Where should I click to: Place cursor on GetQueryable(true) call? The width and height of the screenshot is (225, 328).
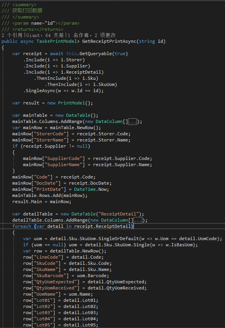[103, 54]
